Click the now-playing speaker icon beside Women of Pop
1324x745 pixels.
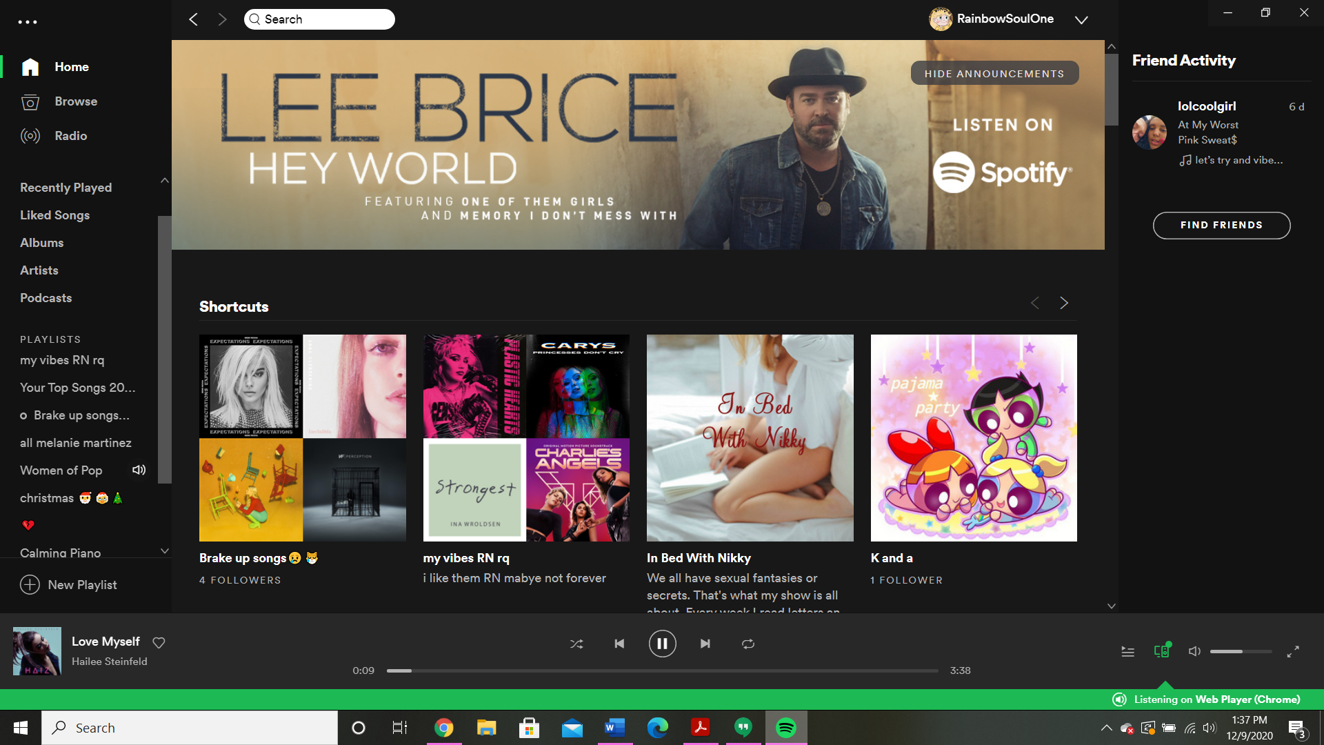139,470
